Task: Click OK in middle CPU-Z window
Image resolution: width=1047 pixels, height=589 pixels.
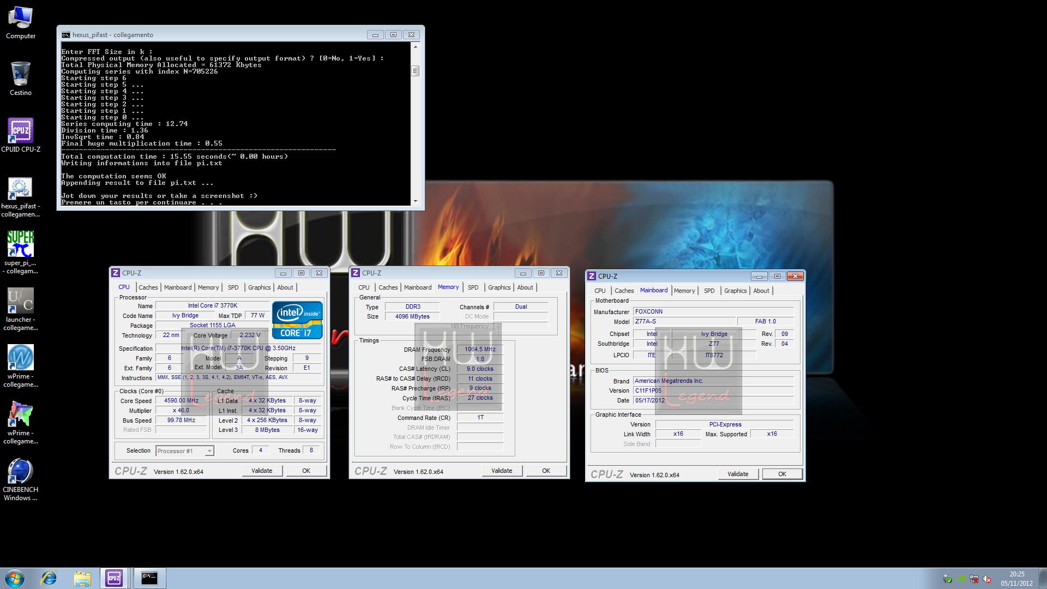Action: [546, 471]
